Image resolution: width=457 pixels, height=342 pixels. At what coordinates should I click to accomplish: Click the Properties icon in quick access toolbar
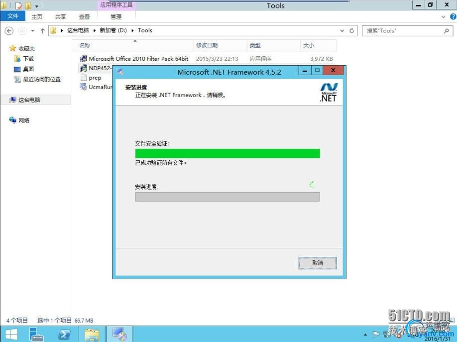pyautogui.click(x=18, y=5)
